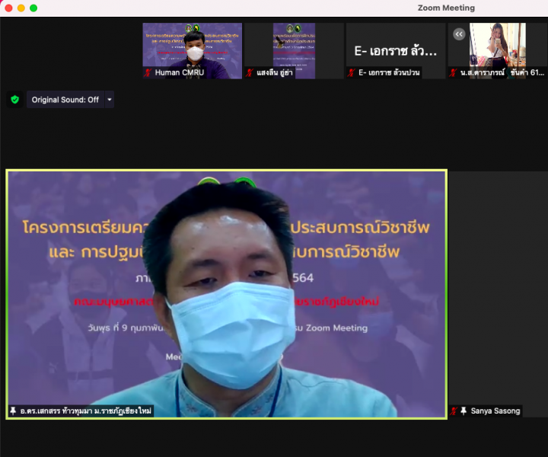The width and height of the screenshot is (548, 457).
Task: Click the green encryption shield icon
Action: 14,99
